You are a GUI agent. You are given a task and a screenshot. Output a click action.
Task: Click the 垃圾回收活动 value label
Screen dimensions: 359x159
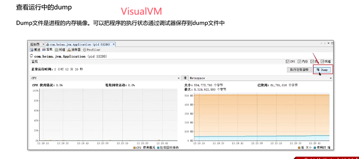click(120, 85)
